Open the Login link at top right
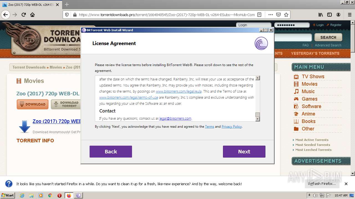355x199 pixels. [x=320, y=25]
